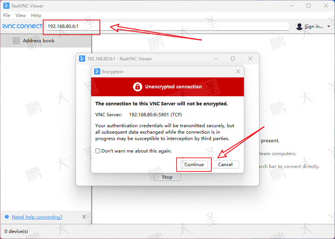Click the RVNC Connect logo

click(22, 26)
